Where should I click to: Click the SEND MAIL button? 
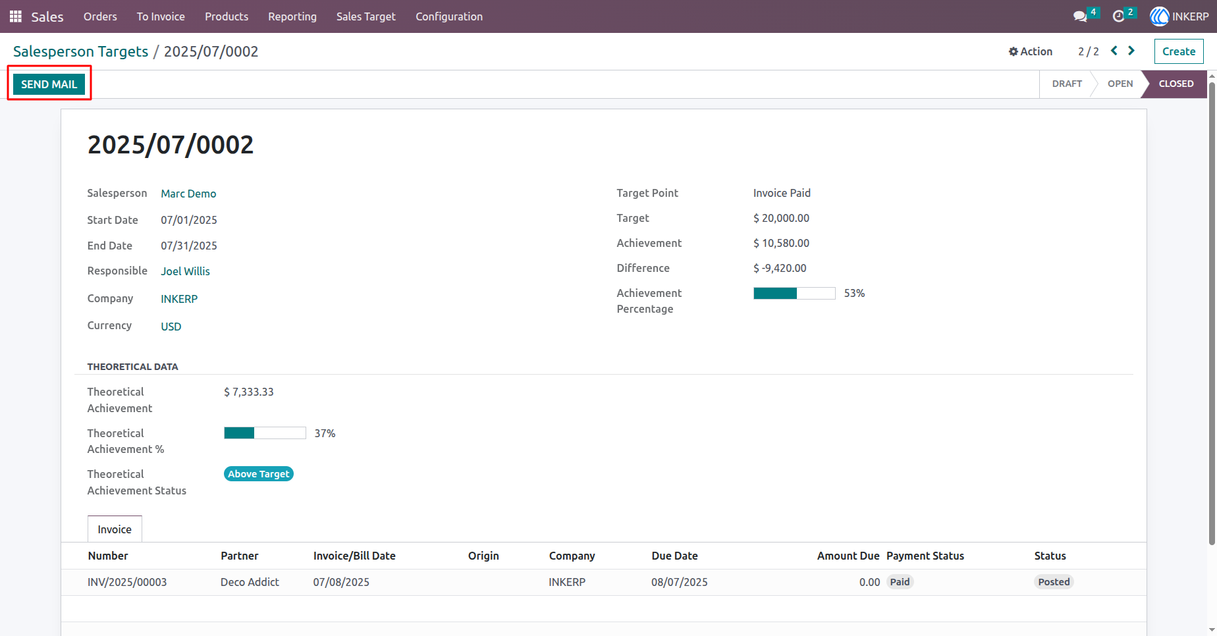point(49,84)
